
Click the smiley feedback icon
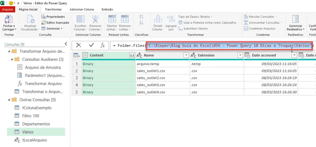[x=11, y=3]
